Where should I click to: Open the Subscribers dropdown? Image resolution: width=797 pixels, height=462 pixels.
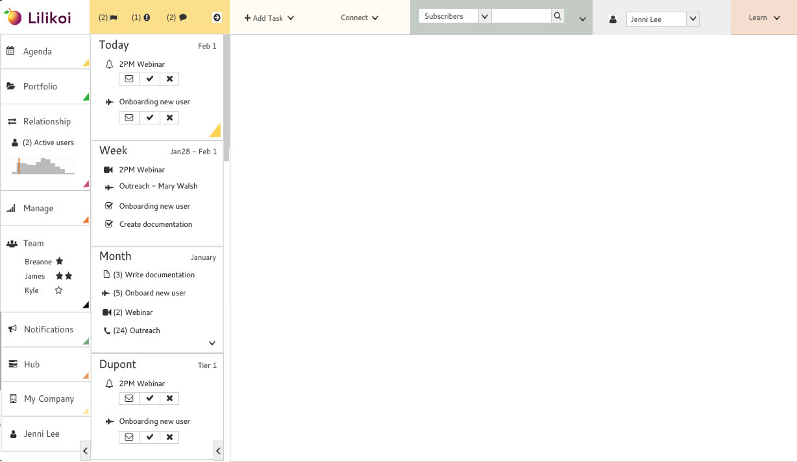click(454, 15)
